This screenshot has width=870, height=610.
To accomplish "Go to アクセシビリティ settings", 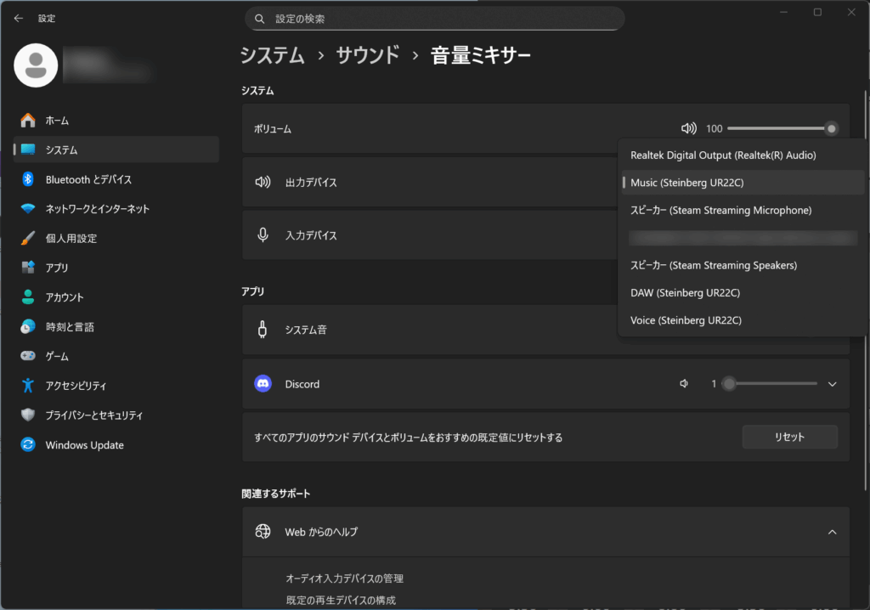I will [76, 386].
